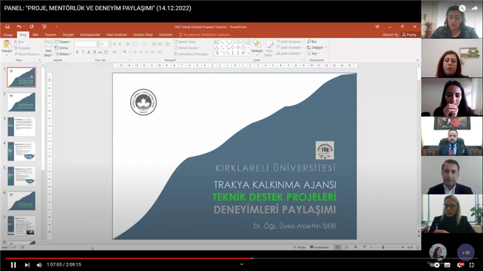The image size is (483, 271).
Task: Toggle italic T formatting
Action: coord(83,52)
